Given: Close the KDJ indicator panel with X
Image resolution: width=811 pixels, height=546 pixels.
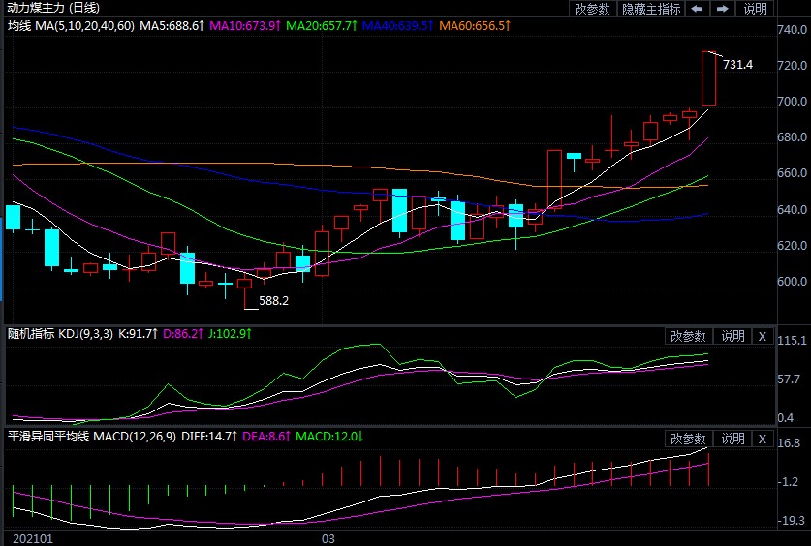Looking at the screenshot, I should point(762,336).
